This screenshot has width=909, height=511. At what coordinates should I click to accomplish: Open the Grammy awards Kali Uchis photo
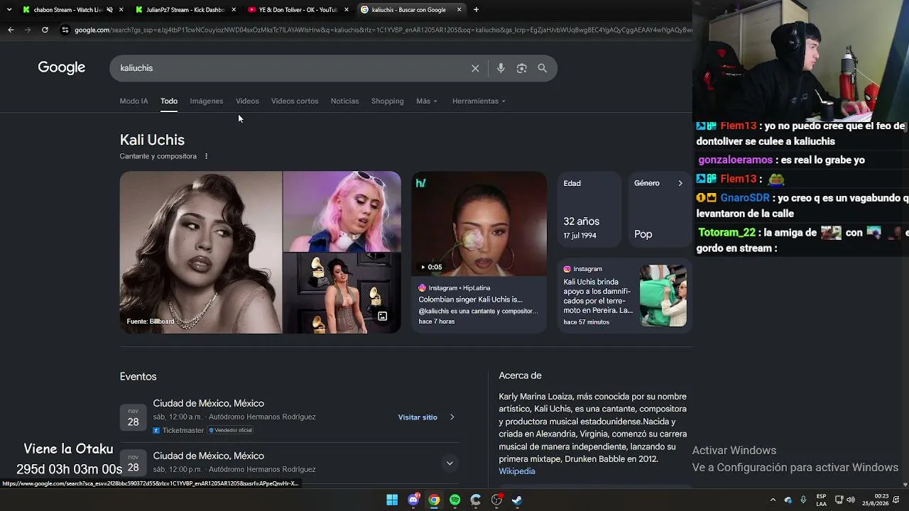pyautogui.click(x=342, y=293)
